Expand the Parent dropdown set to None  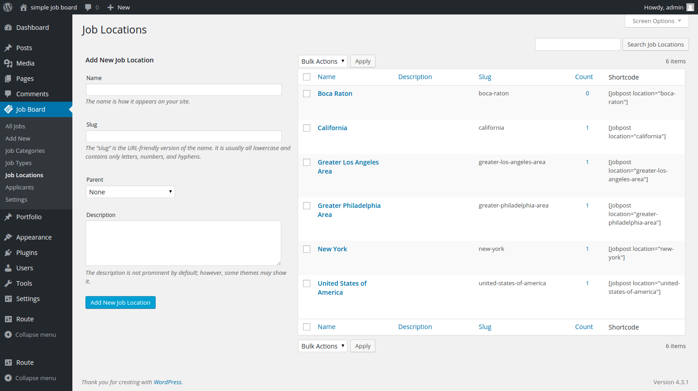(x=130, y=192)
